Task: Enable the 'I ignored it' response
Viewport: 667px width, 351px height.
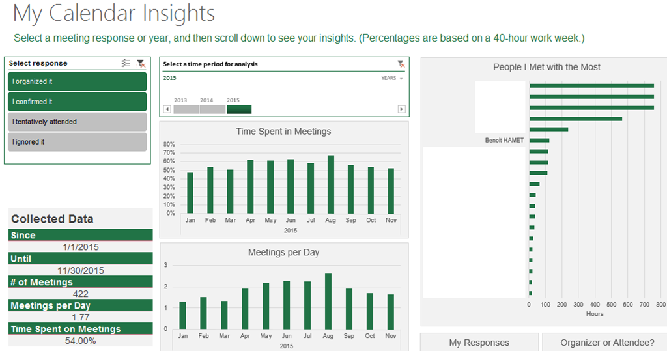Action: tap(78, 142)
